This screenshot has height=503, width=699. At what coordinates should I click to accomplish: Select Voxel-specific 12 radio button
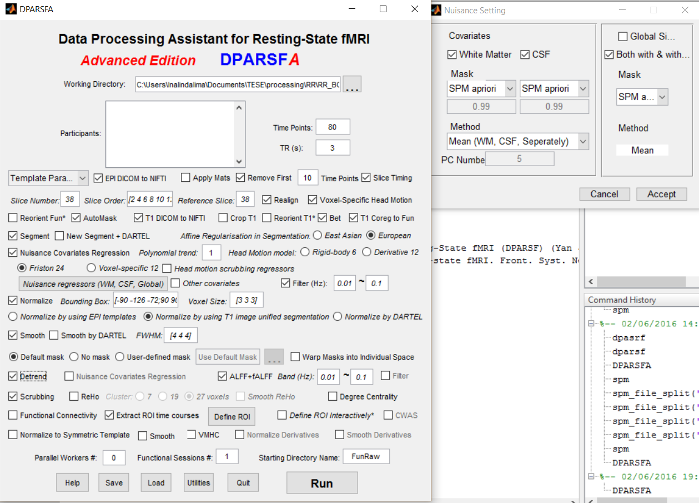pyautogui.click(x=91, y=268)
